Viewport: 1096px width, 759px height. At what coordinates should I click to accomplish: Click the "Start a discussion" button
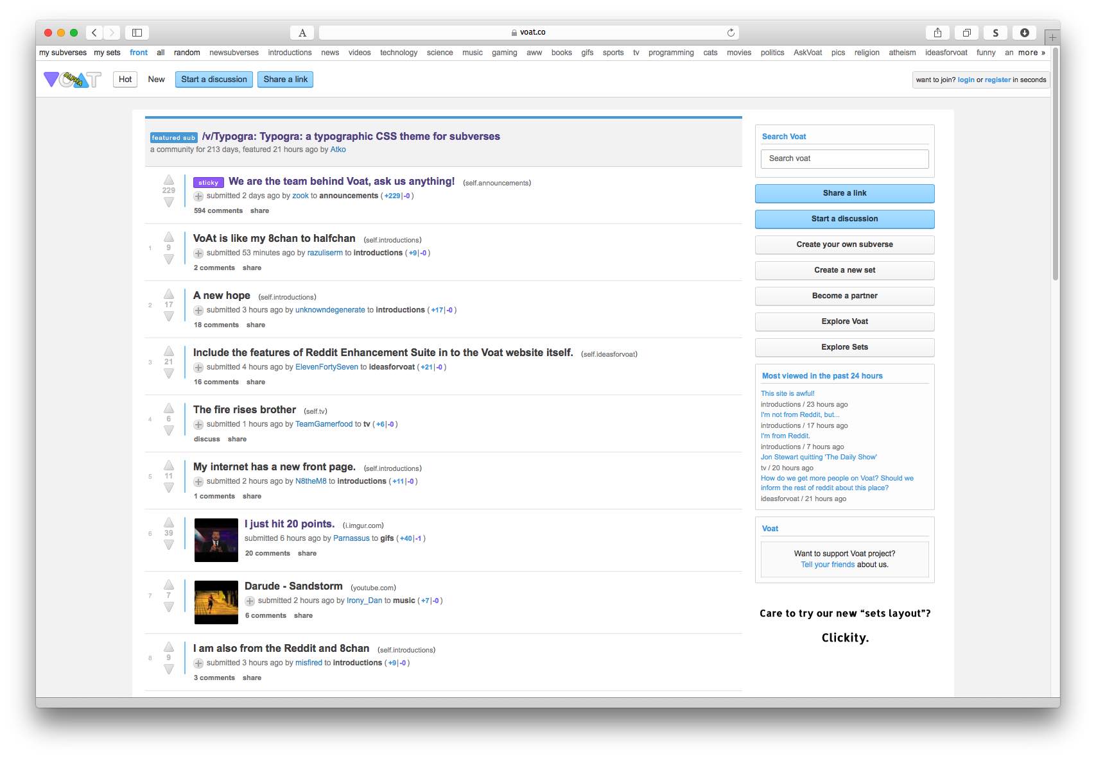(214, 79)
